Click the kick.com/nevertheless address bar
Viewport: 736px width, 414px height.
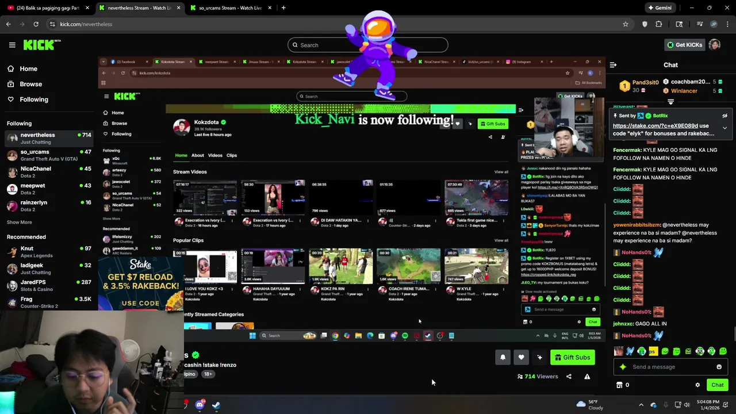point(339,24)
